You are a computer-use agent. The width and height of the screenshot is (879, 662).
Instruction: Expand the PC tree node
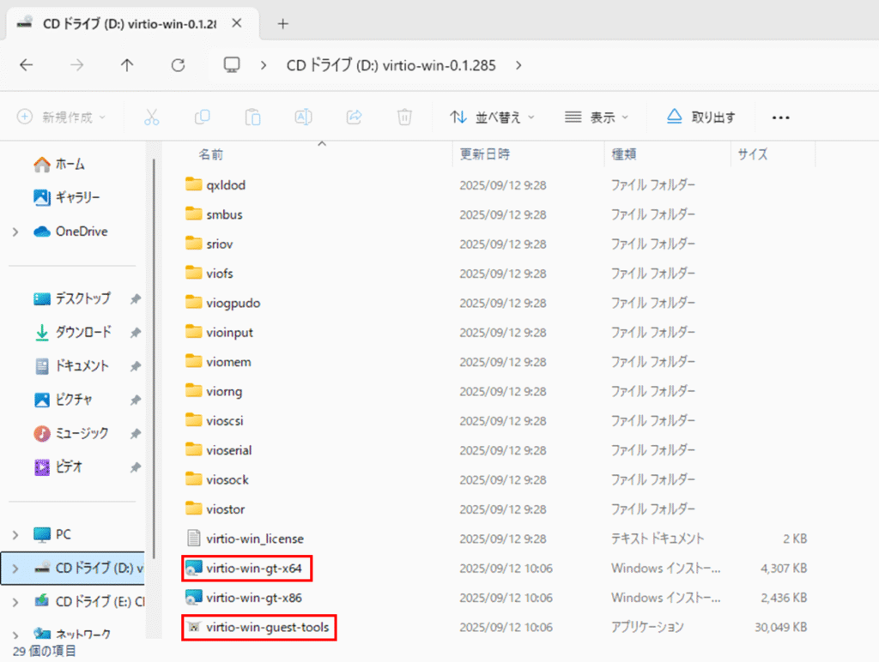15,534
